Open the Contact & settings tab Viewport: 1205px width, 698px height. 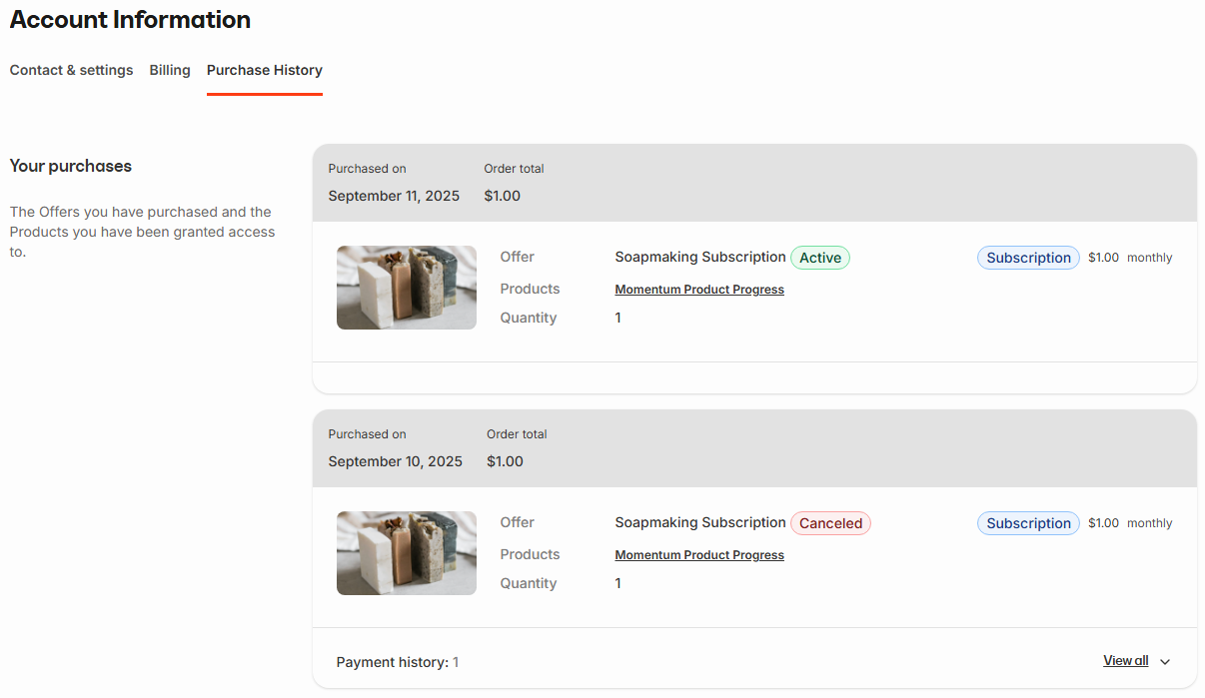71,70
